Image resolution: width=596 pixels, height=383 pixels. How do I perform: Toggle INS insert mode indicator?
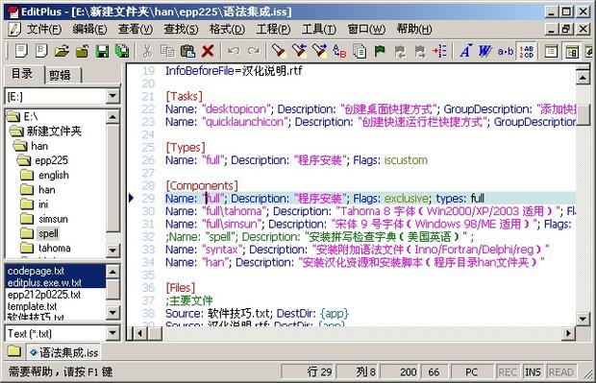533,371
